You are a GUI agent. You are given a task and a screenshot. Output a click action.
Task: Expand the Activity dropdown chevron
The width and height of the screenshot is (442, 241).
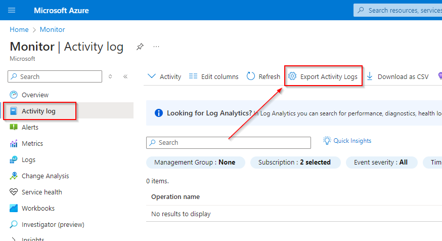pyautogui.click(x=152, y=76)
